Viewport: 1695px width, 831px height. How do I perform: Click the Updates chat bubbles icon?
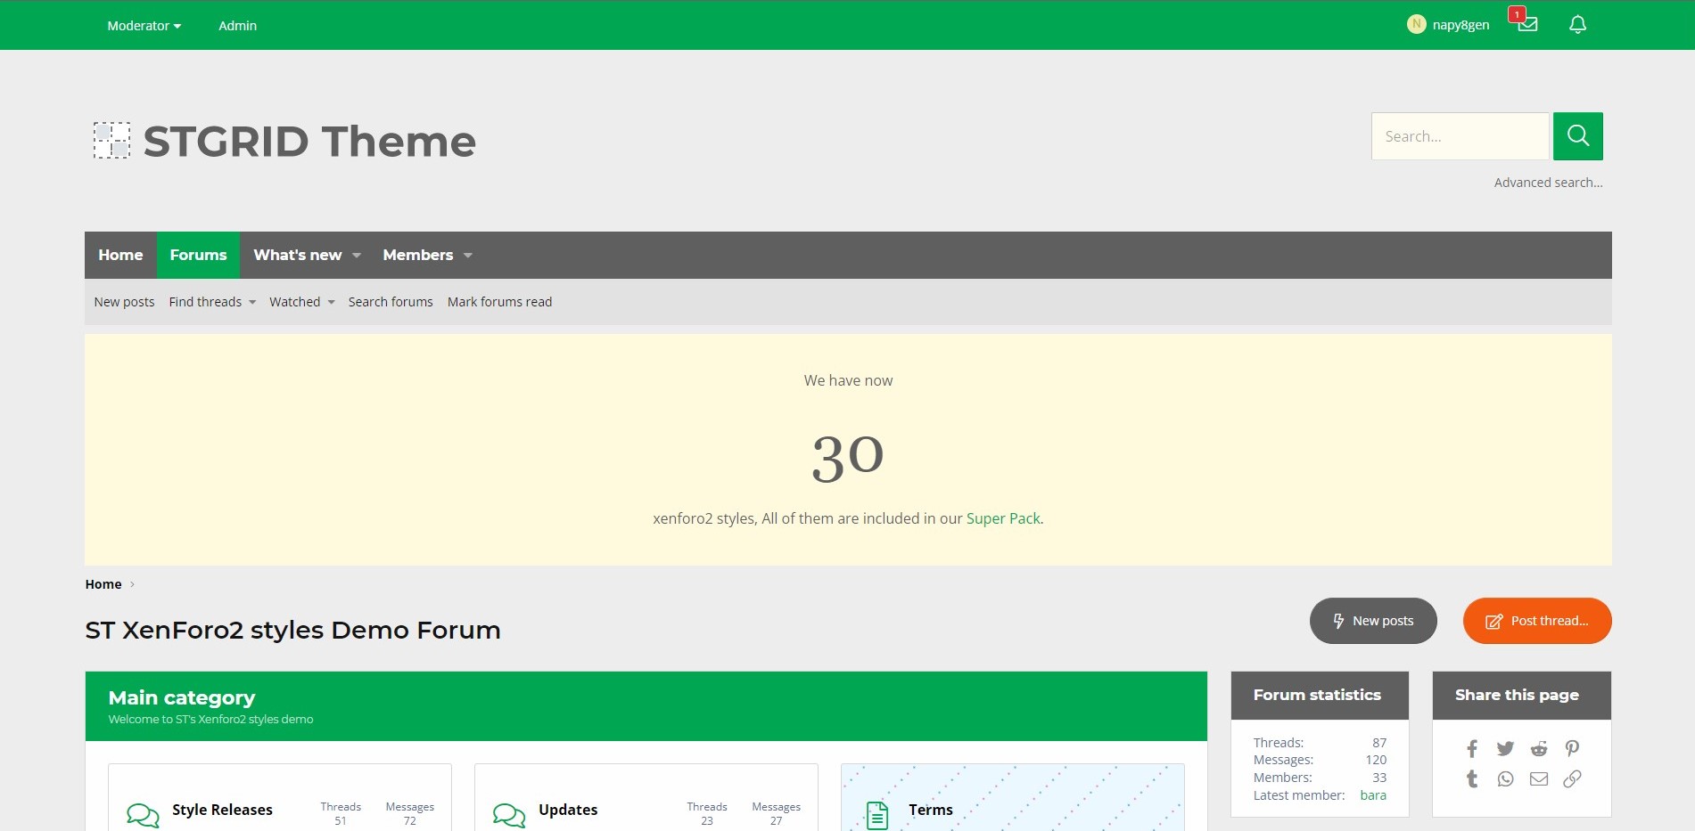click(509, 815)
